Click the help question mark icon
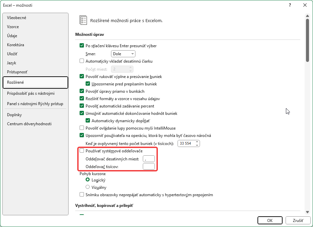The image size is (313, 227). pyautogui.click(x=290, y=5)
